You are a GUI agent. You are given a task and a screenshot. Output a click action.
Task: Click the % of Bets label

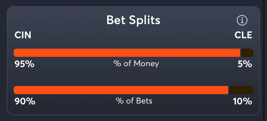(134, 101)
